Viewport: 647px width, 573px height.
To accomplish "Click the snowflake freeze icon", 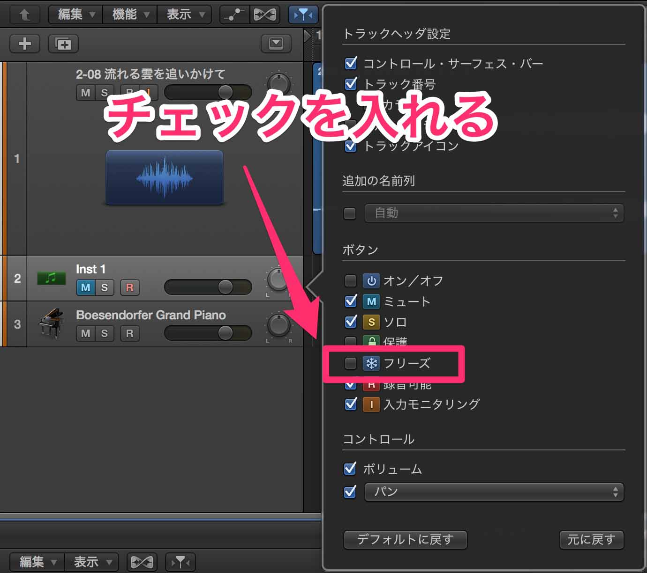I will tap(371, 363).
